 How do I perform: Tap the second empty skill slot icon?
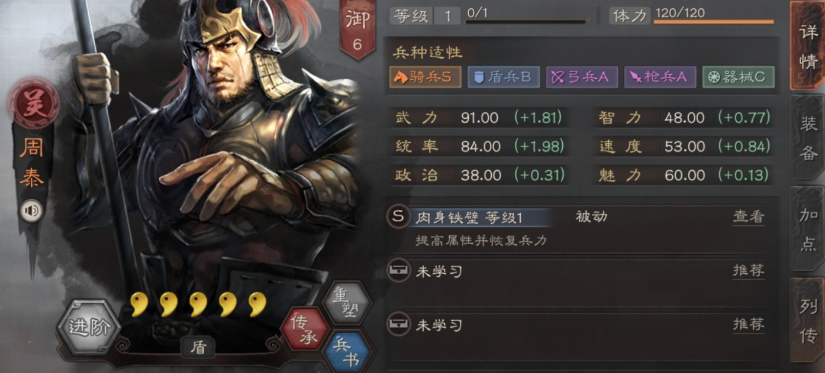pyautogui.click(x=398, y=325)
